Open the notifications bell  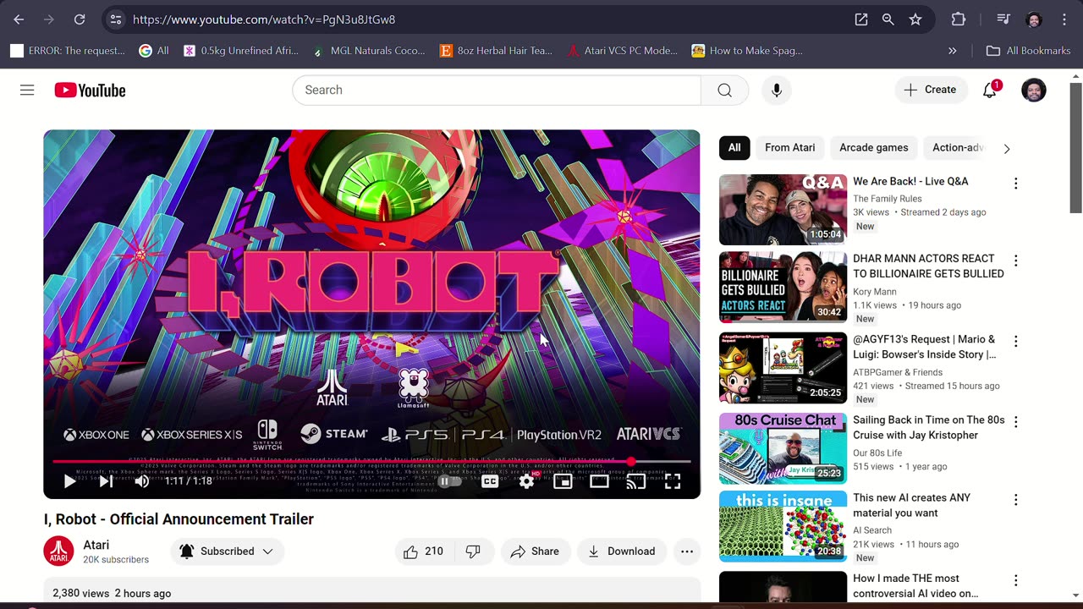tap(989, 90)
